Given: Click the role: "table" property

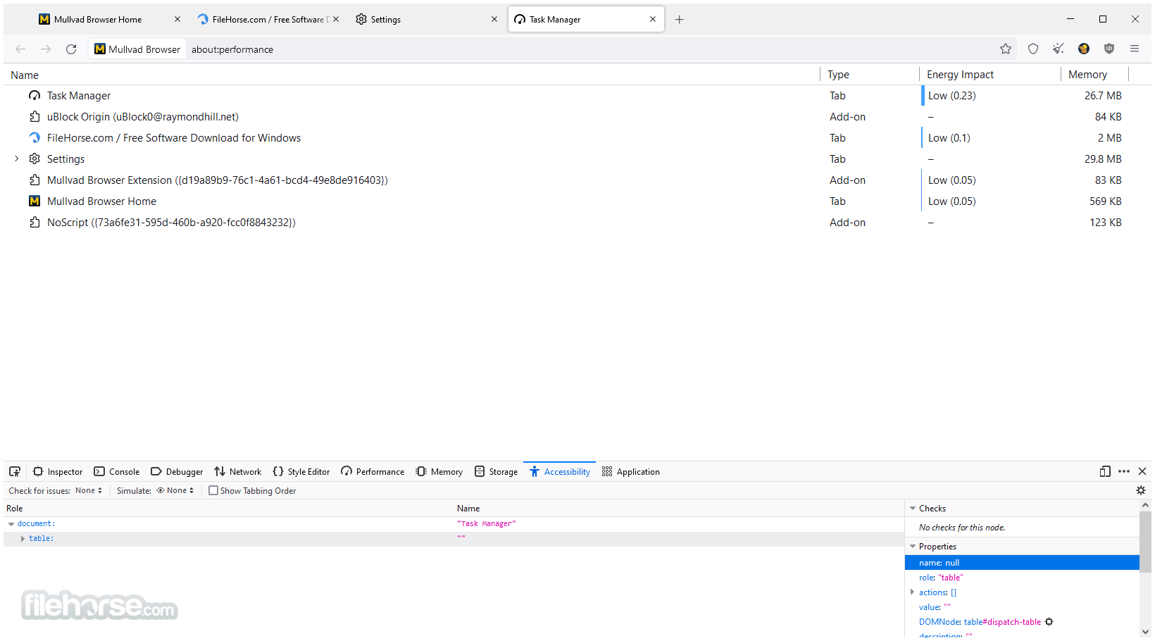Looking at the screenshot, I should pos(941,578).
